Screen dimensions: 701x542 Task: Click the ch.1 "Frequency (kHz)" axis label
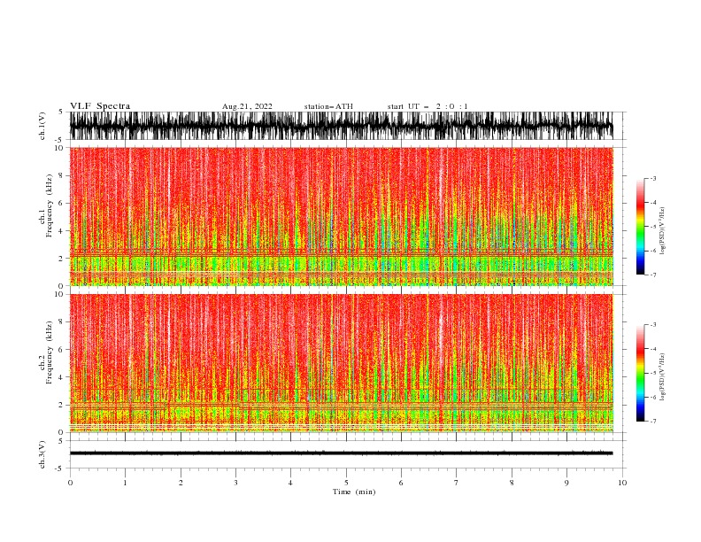(x=50, y=205)
